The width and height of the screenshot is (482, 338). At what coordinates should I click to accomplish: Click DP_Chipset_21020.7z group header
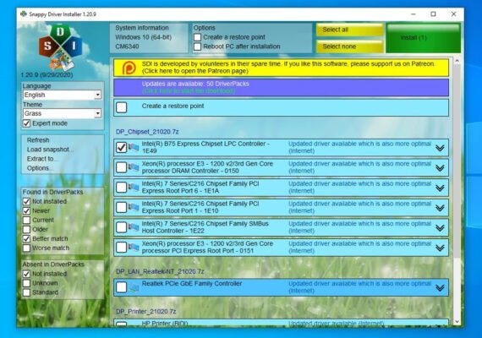147,132
